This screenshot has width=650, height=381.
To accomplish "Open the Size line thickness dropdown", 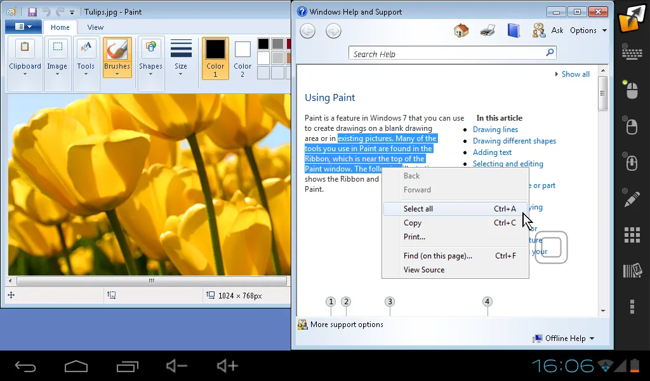I will click(181, 58).
